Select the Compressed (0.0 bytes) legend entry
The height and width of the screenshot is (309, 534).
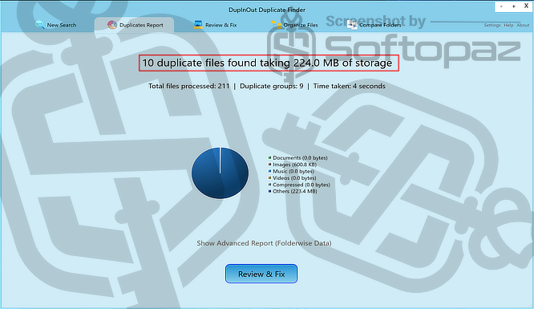[299, 185]
